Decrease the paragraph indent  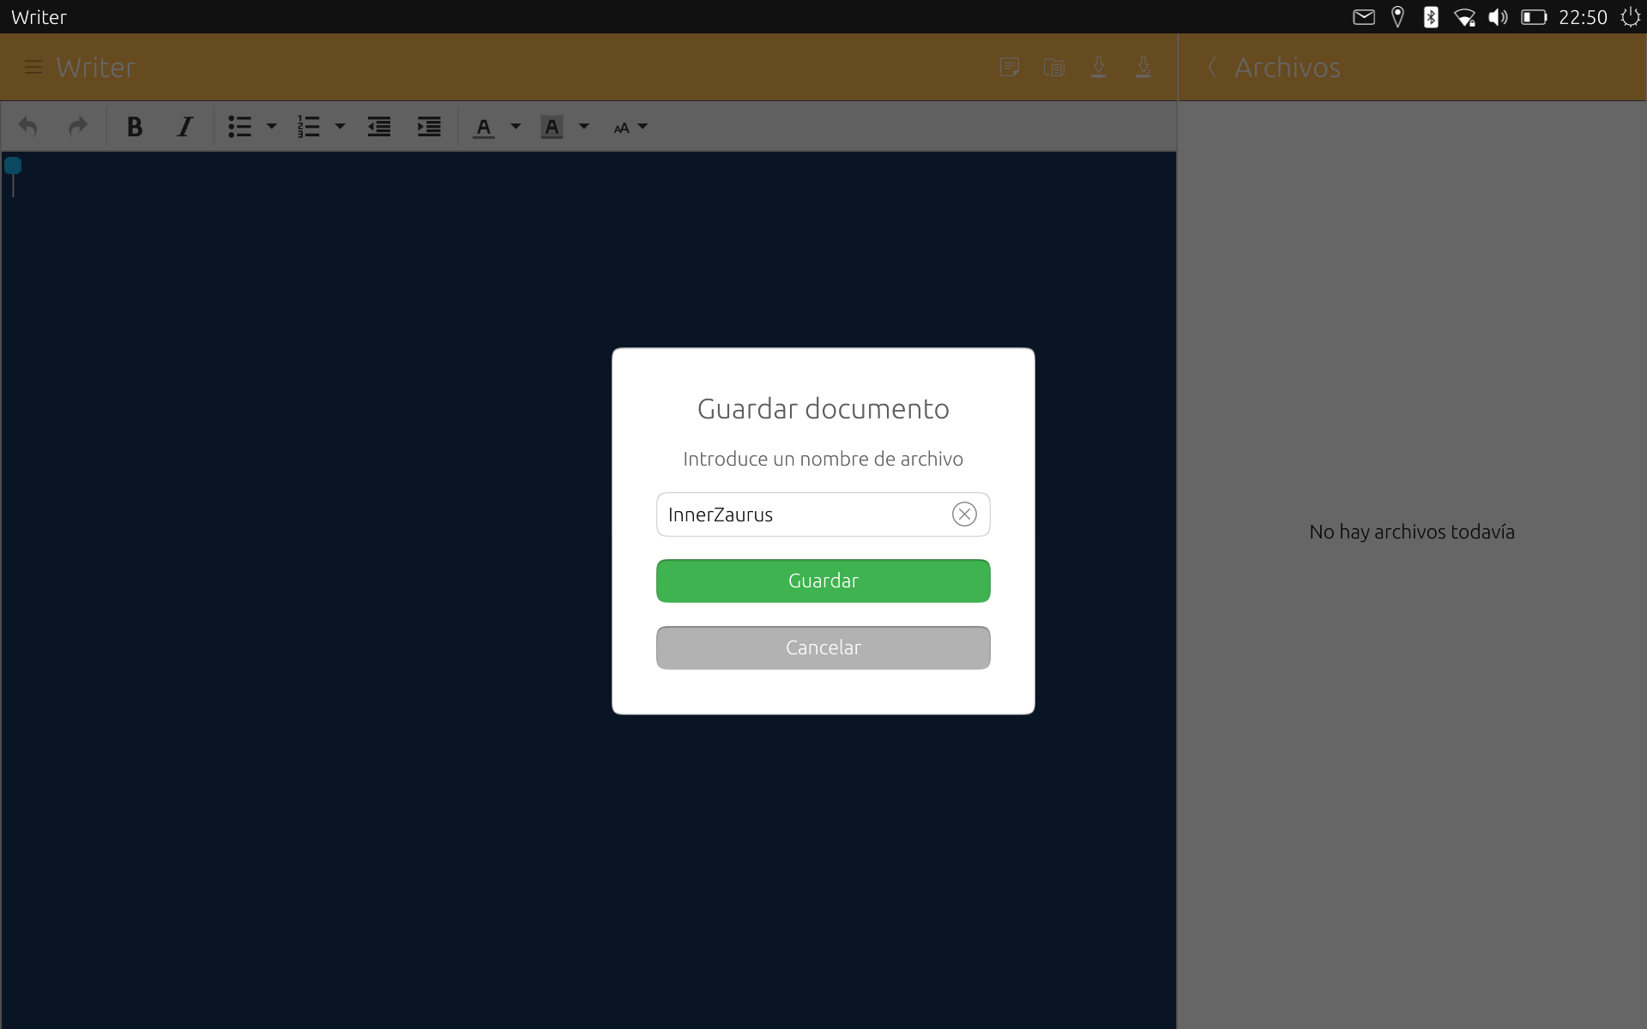coord(379,127)
